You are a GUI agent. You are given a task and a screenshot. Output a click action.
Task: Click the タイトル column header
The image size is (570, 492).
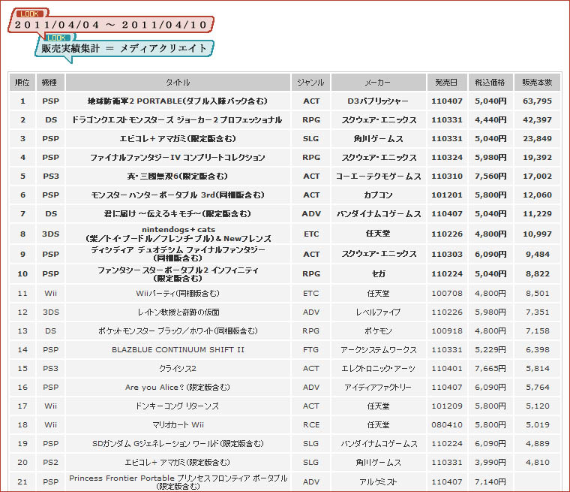[178, 83]
